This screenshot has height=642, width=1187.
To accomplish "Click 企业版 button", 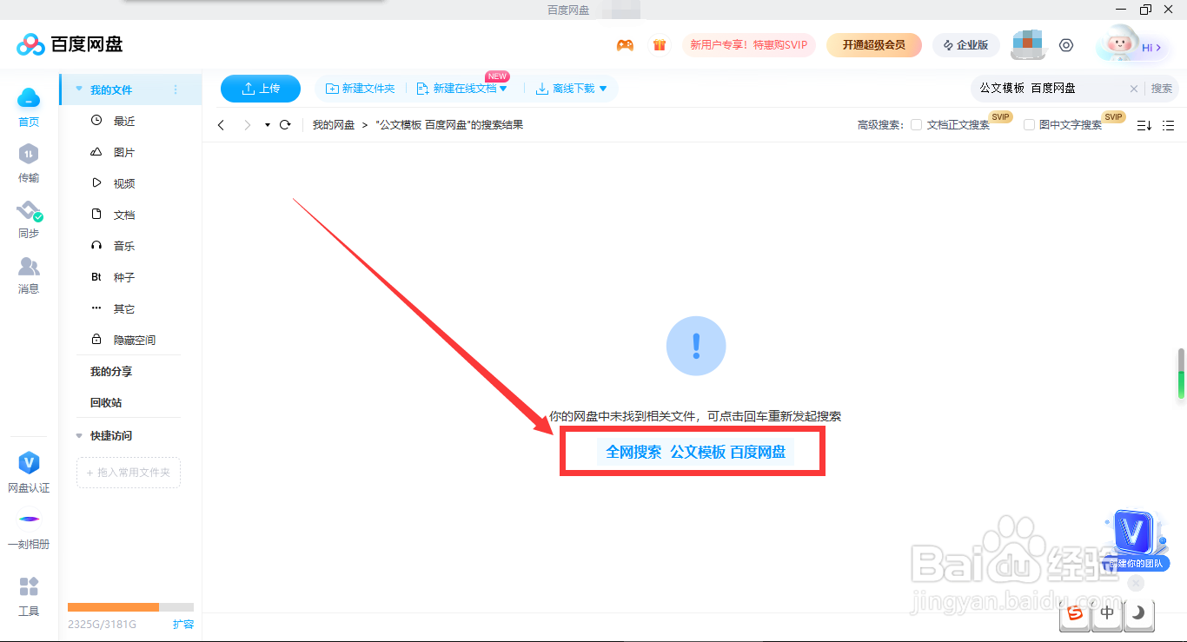I will [x=965, y=45].
